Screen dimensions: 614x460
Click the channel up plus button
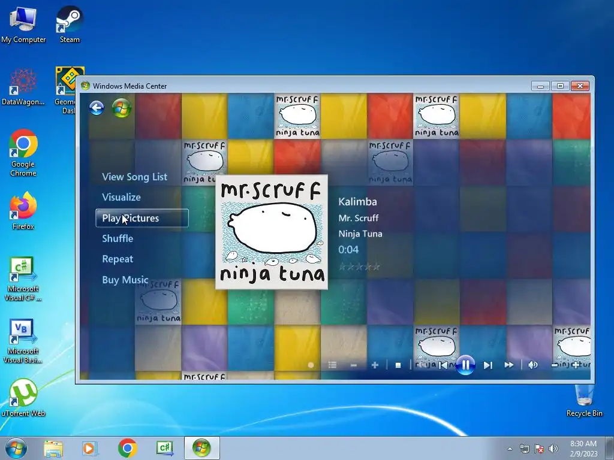click(x=375, y=365)
